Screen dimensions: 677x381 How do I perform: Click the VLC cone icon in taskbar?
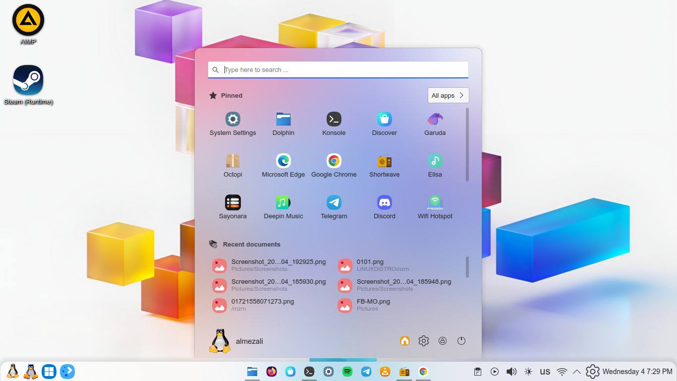(385, 371)
